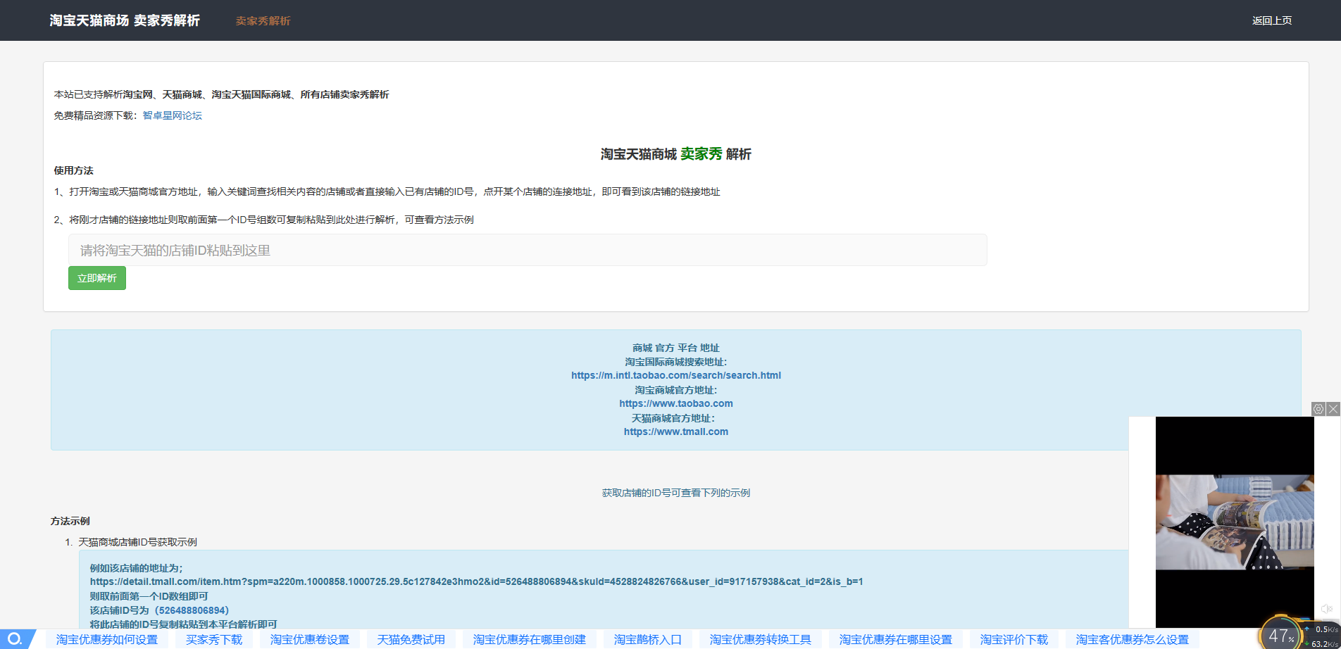1341x649 pixels.
Task: Open 淘宝优惠券在哪里设置 suggestion
Action: [x=896, y=639]
